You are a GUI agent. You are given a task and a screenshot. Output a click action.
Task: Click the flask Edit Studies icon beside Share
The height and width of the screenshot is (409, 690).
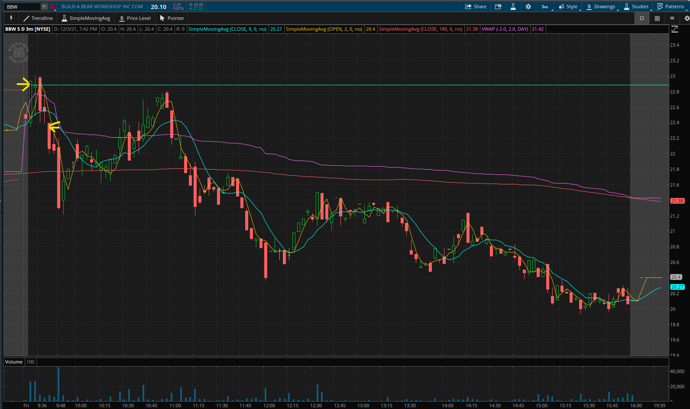[513, 6]
